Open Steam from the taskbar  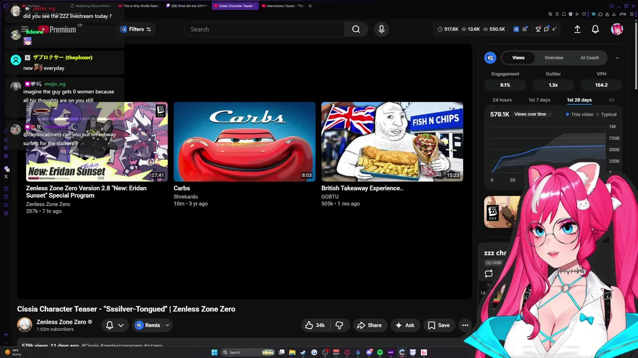(x=303, y=353)
